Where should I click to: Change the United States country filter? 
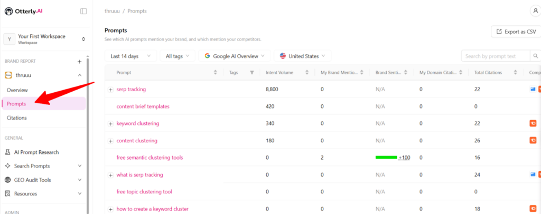tap(303, 56)
